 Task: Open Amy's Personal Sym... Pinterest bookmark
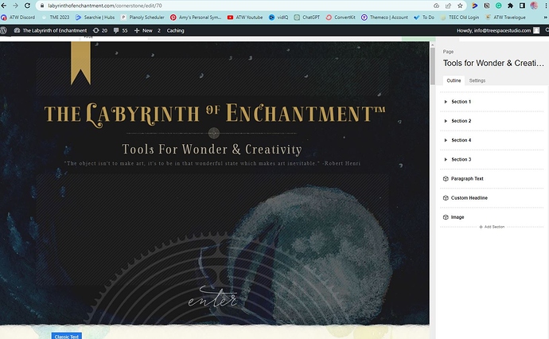196,18
